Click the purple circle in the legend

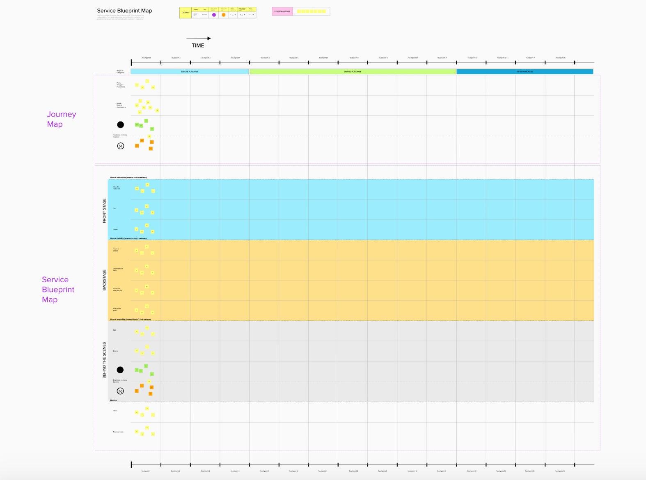pos(214,15)
